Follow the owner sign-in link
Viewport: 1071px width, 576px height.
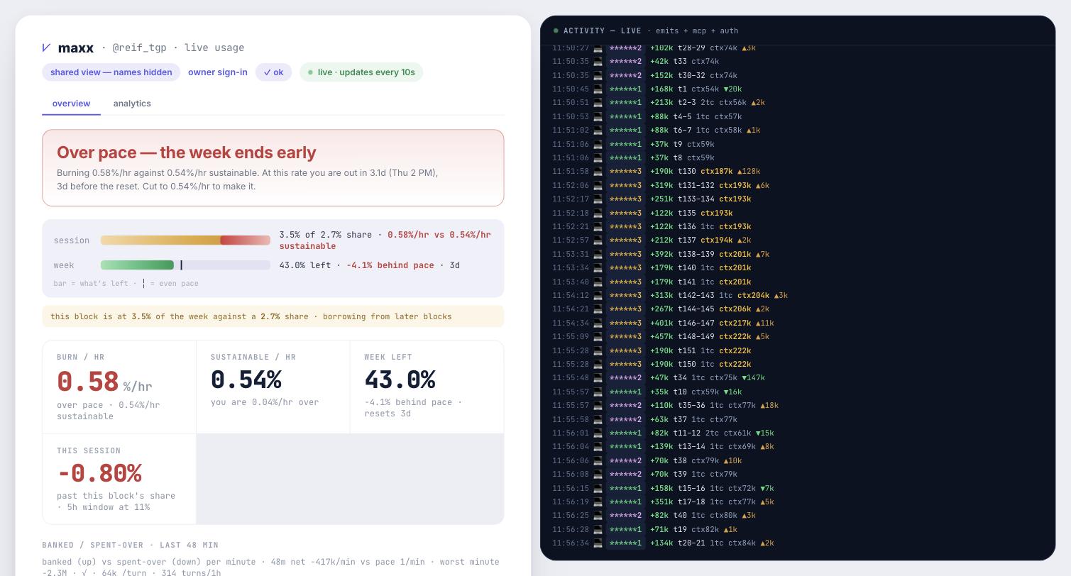218,72
